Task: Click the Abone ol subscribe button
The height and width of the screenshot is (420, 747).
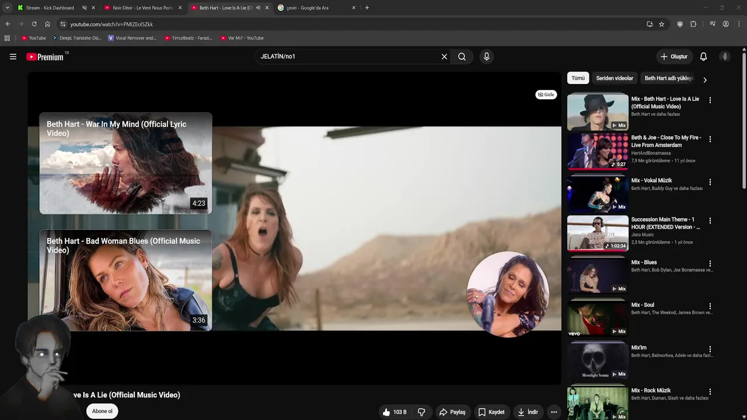Action: (x=102, y=411)
